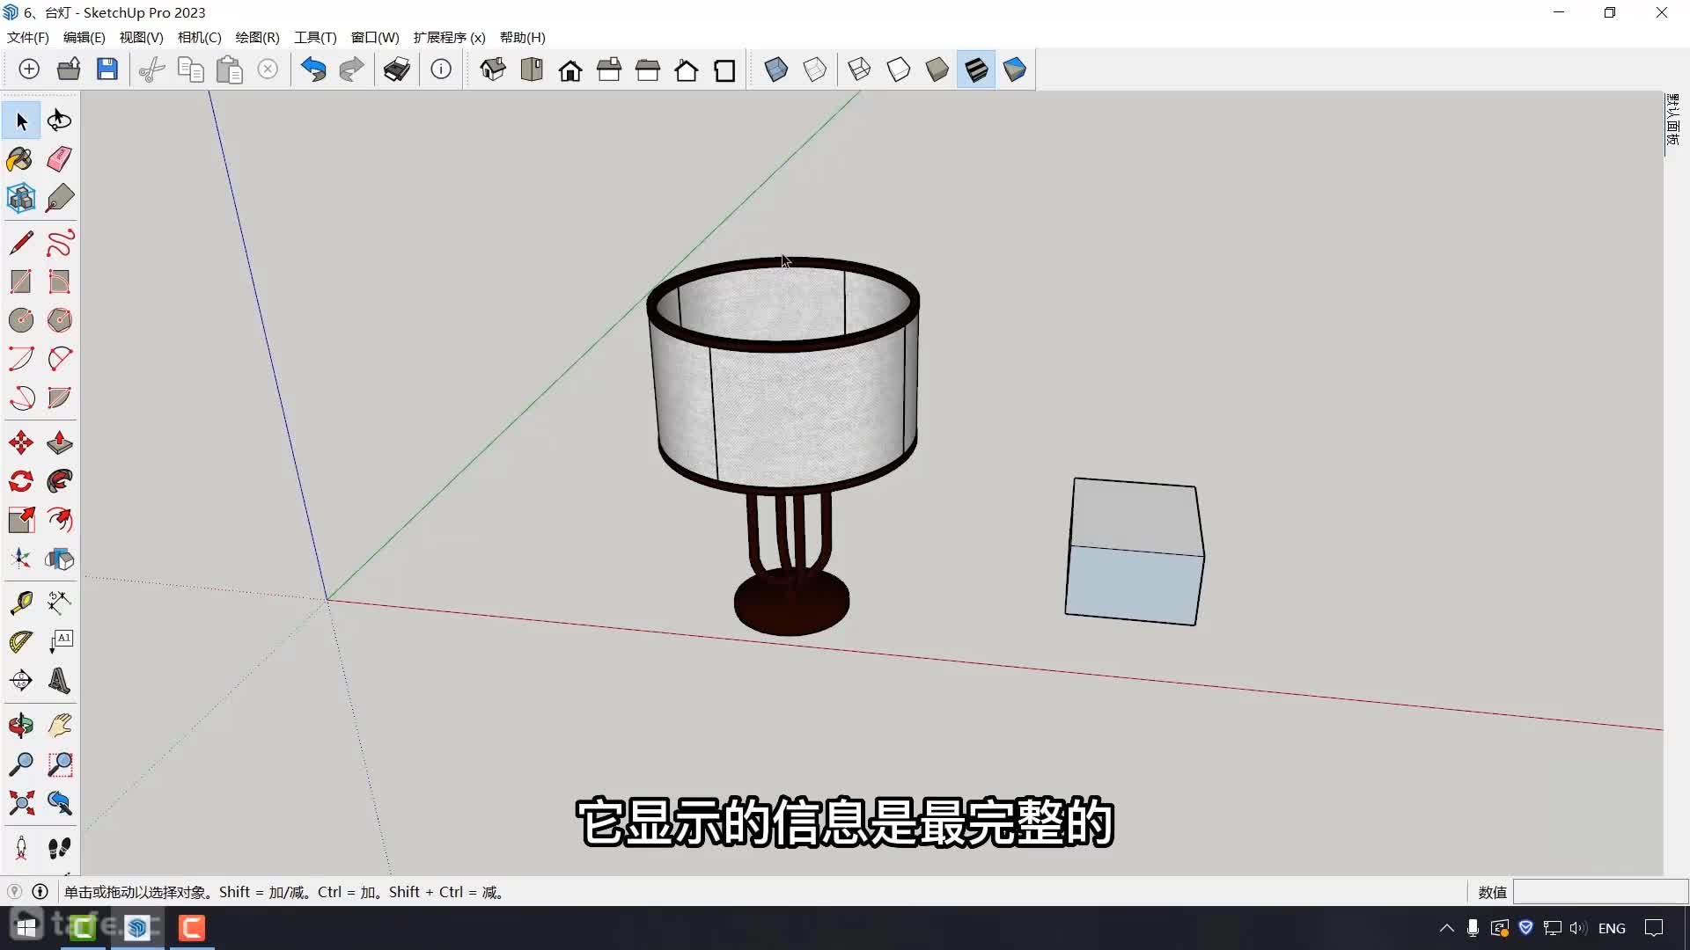Screen dimensions: 1690x950
Task: Enable Shaded With Textures style
Action: click(975, 69)
